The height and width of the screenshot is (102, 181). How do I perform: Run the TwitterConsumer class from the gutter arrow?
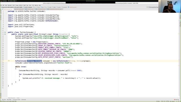coord(5,32)
